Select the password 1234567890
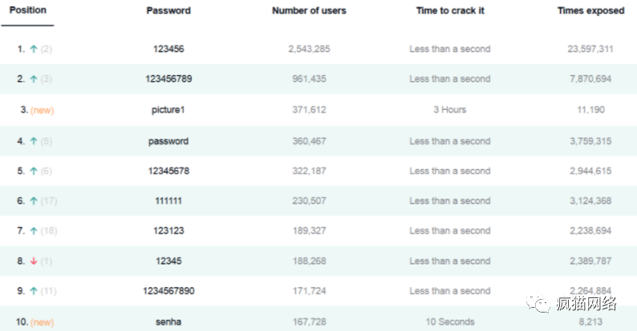Screen dimensions: 637x331 click(x=168, y=290)
